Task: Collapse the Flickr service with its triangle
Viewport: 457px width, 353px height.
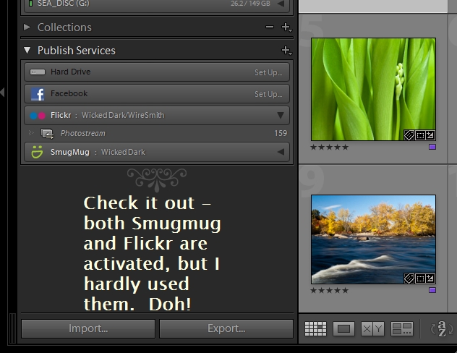Action: point(281,115)
